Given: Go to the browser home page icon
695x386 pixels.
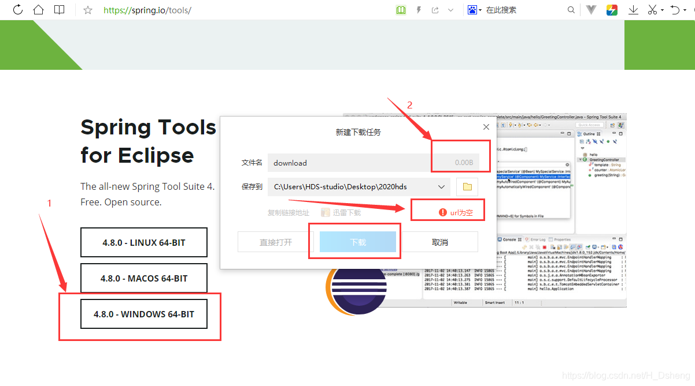Looking at the screenshot, I should [38, 10].
